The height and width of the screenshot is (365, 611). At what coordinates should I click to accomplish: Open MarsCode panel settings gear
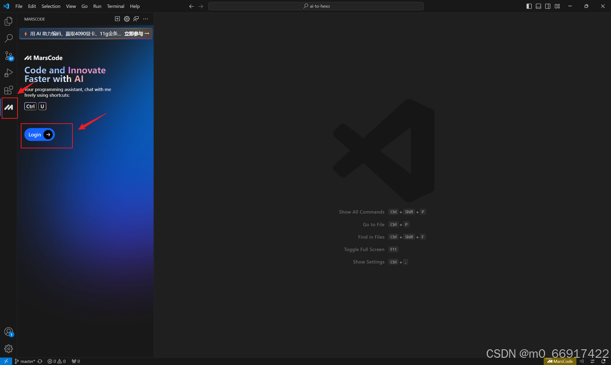point(127,19)
